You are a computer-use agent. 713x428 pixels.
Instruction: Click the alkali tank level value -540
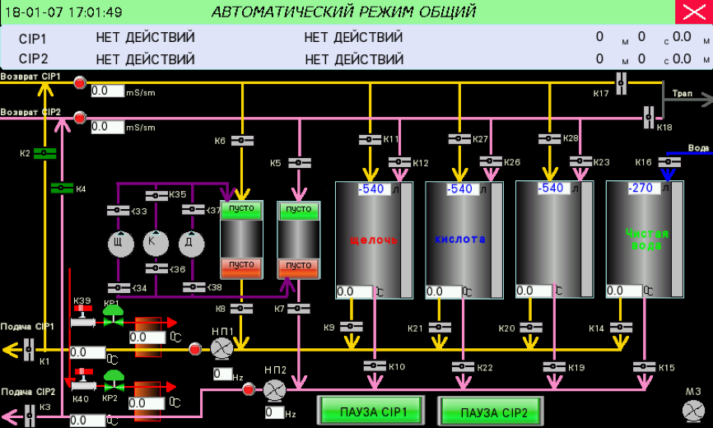[x=375, y=189]
